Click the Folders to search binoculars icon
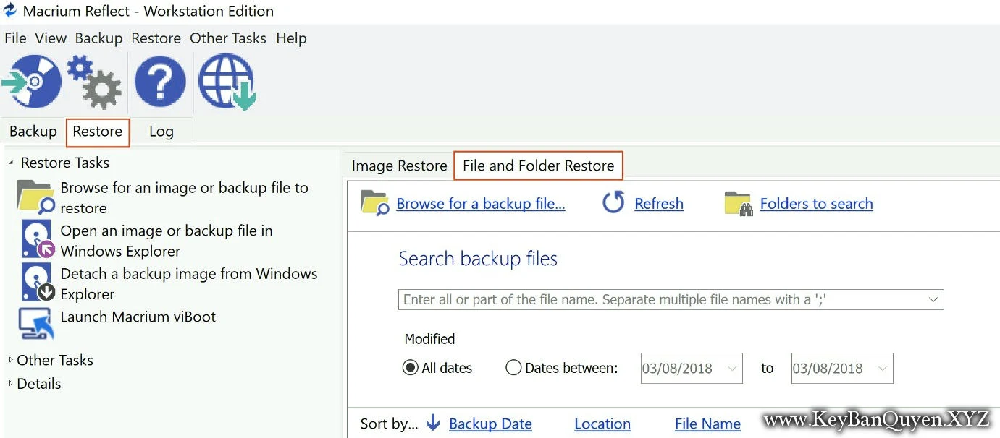 739,205
